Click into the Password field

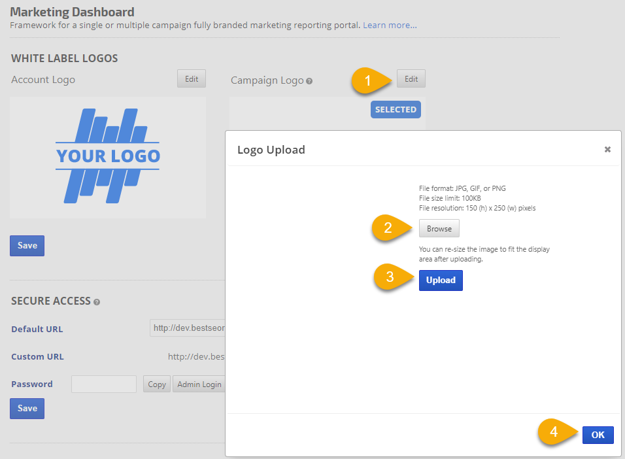click(x=104, y=384)
